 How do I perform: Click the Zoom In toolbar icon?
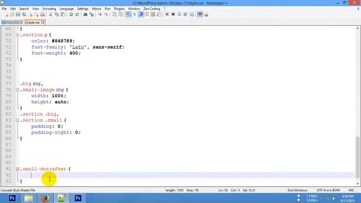100,15
